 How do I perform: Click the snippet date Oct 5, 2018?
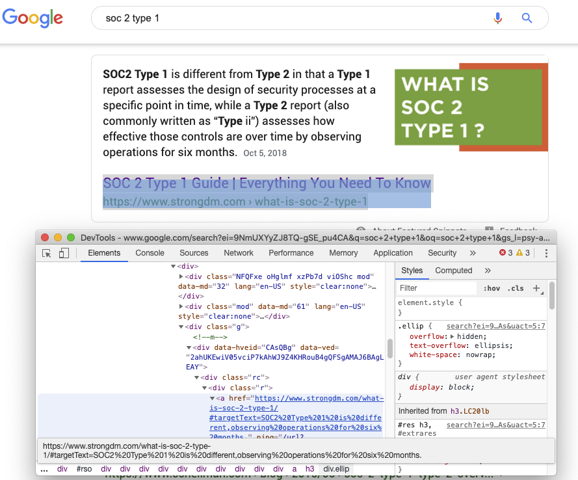(x=265, y=153)
